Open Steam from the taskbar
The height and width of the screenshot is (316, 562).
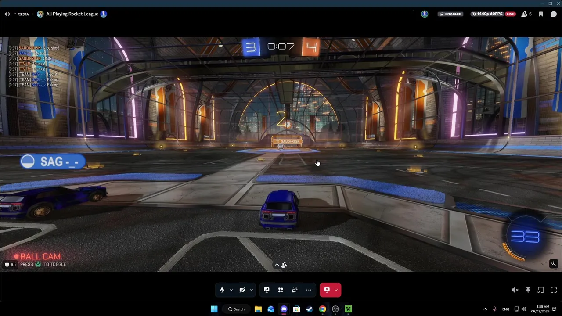pyautogui.click(x=310, y=309)
